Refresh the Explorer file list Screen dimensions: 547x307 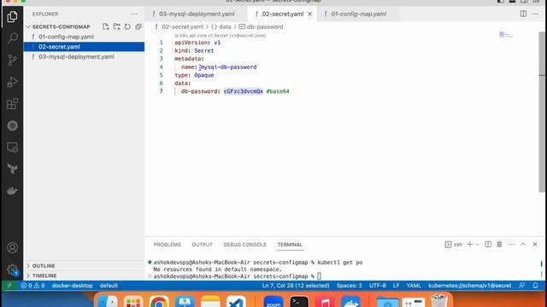coord(127,26)
